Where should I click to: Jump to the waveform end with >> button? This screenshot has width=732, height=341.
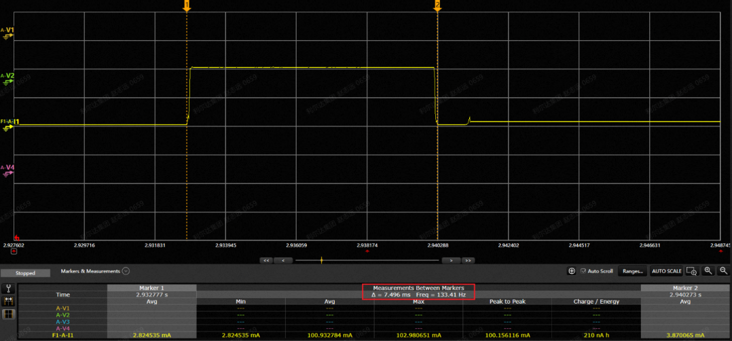pyautogui.click(x=467, y=260)
